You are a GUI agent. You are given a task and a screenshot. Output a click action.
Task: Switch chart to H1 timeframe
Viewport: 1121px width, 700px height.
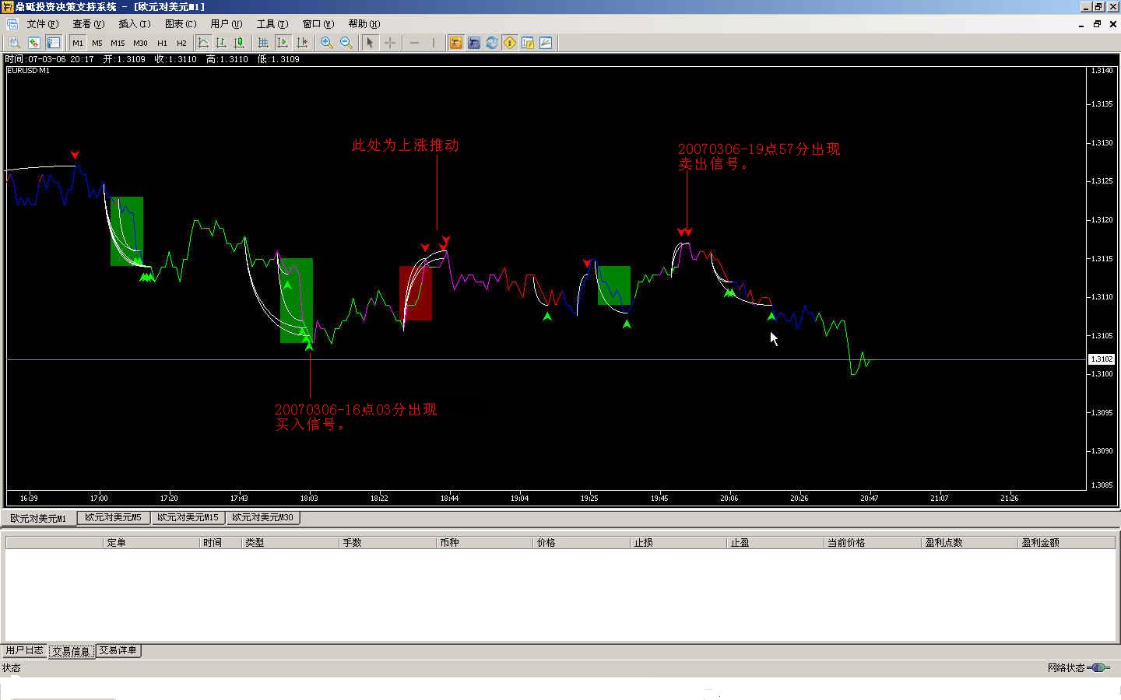coord(162,43)
